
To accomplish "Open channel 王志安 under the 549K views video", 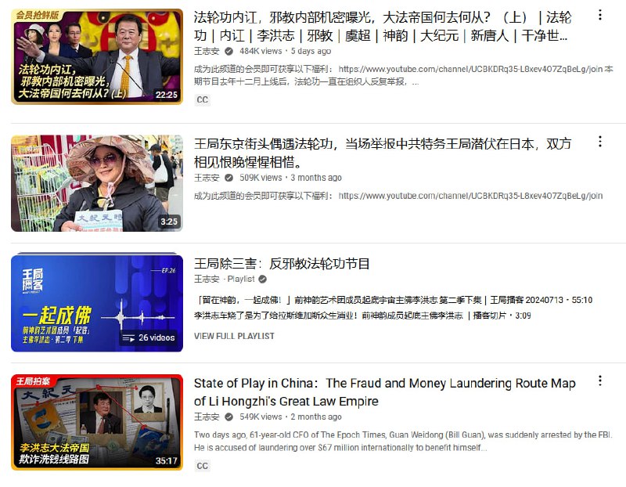I will 207,417.
